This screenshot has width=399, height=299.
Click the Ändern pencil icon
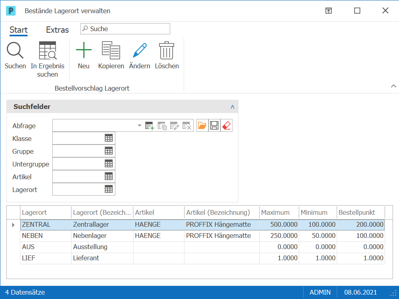(x=140, y=50)
